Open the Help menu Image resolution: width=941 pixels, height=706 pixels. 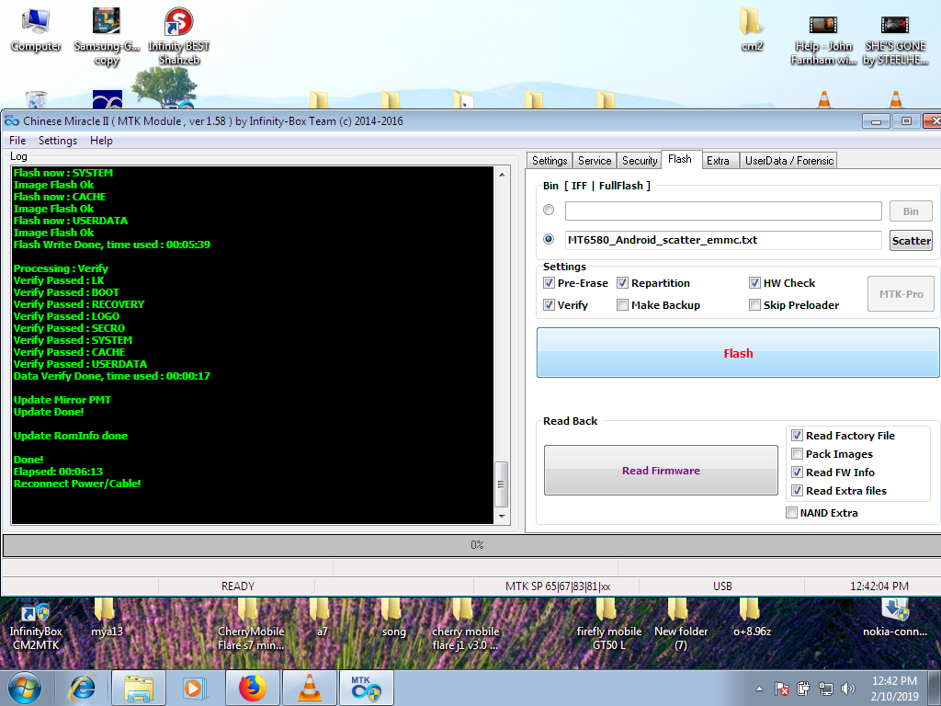[x=101, y=141]
